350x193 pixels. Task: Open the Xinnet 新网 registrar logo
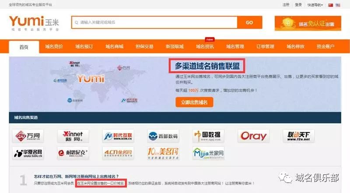(x=73, y=136)
